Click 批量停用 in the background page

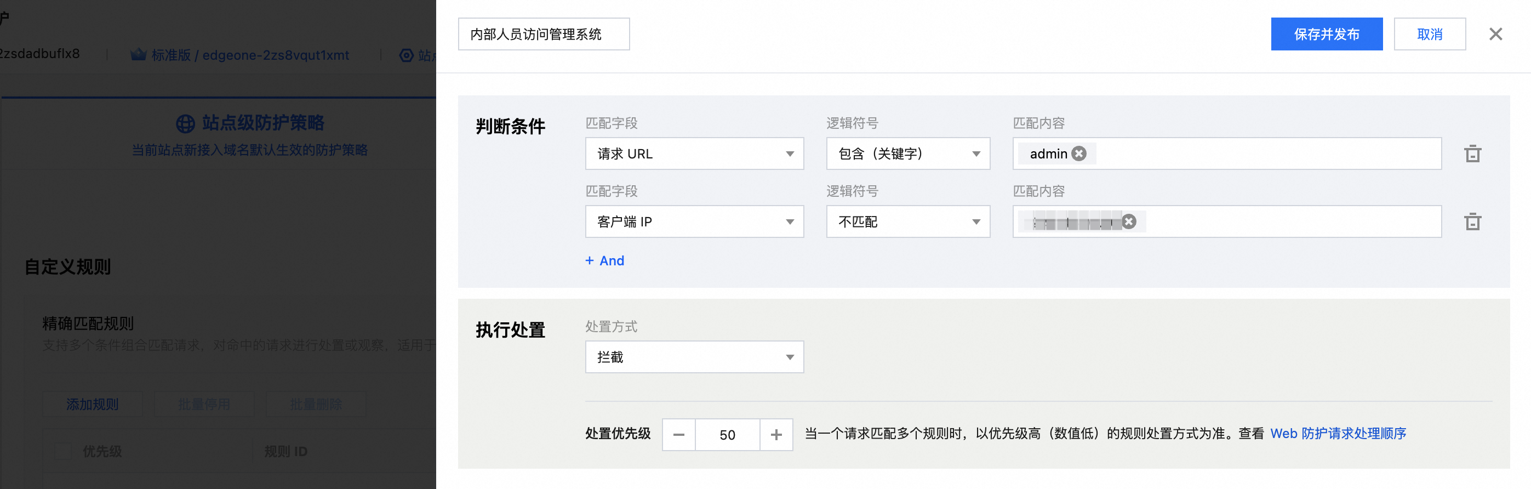[x=204, y=405]
